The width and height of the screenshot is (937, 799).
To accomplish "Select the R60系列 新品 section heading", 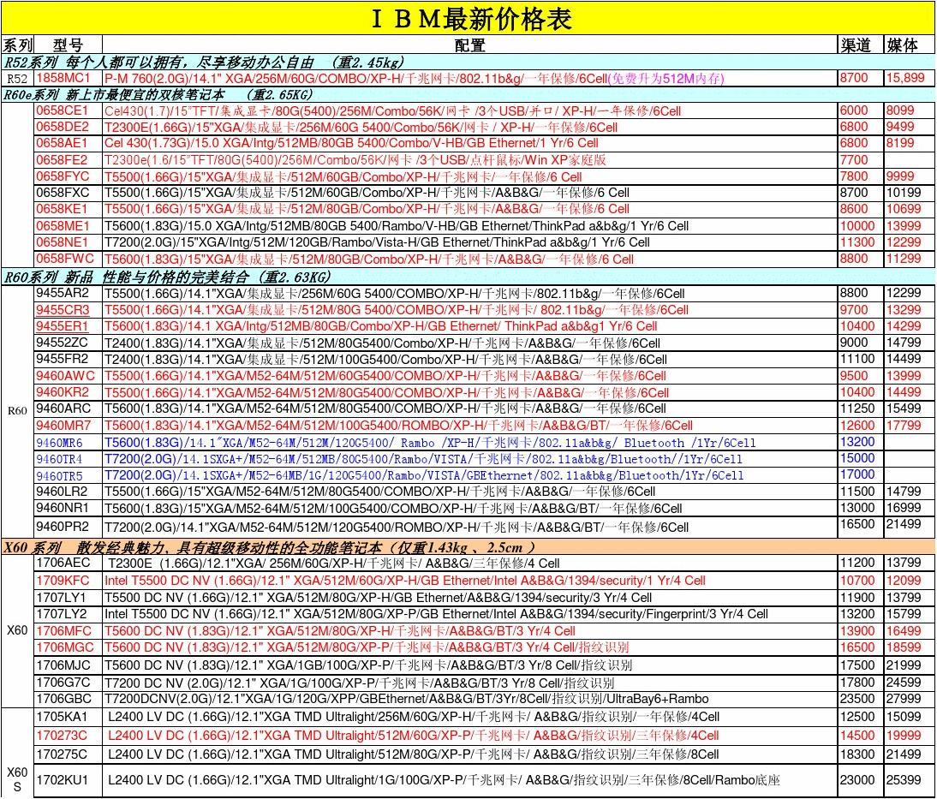I will pos(468,277).
